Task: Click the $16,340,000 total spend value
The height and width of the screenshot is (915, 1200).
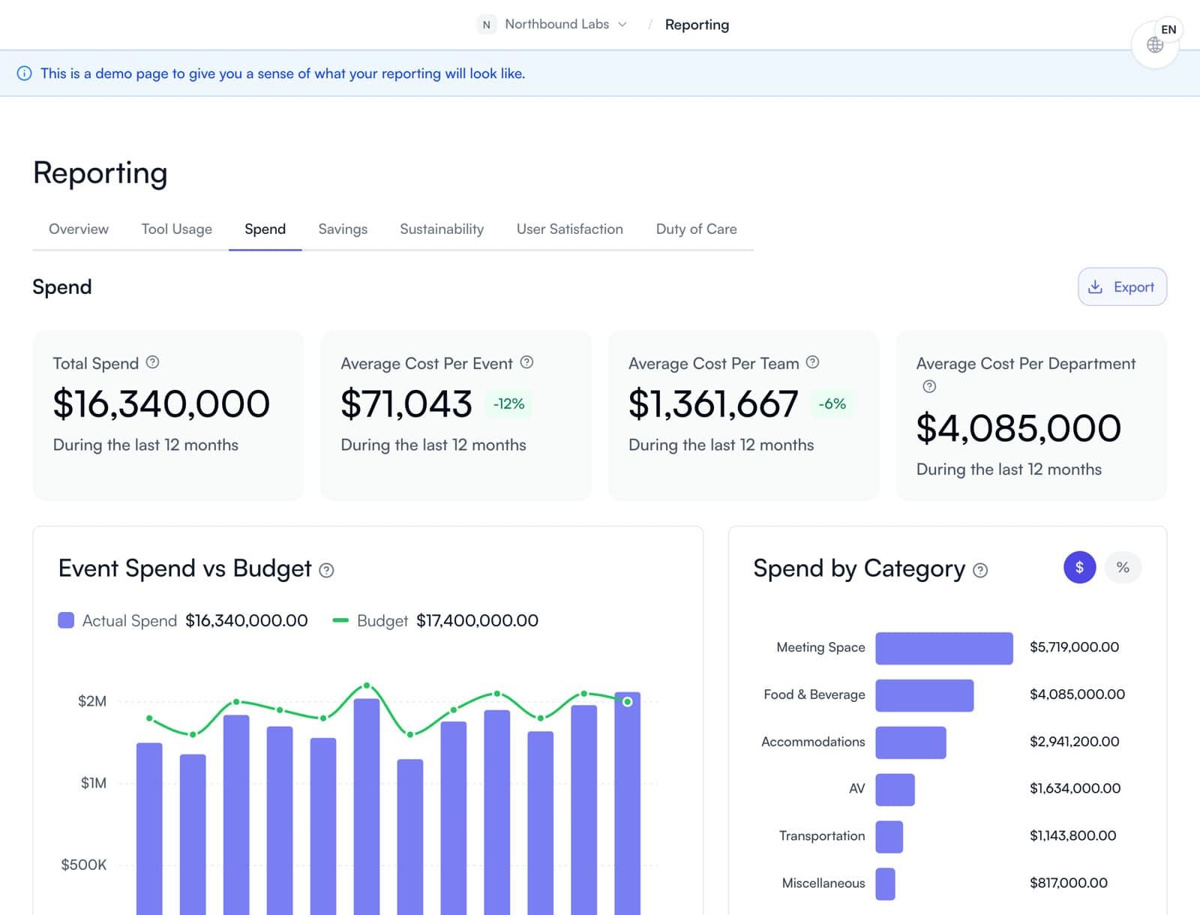Action: tap(161, 404)
